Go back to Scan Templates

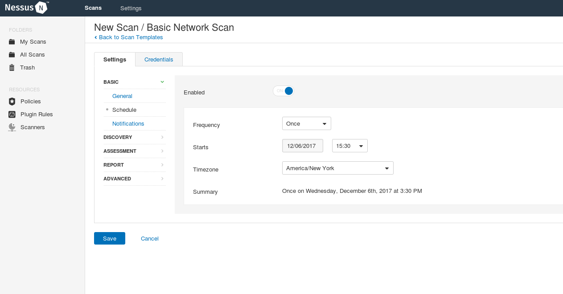click(x=128, y=37)
